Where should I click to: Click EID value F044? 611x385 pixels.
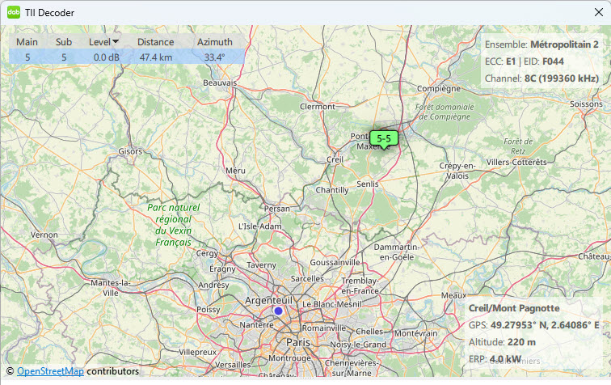point(553,61)
